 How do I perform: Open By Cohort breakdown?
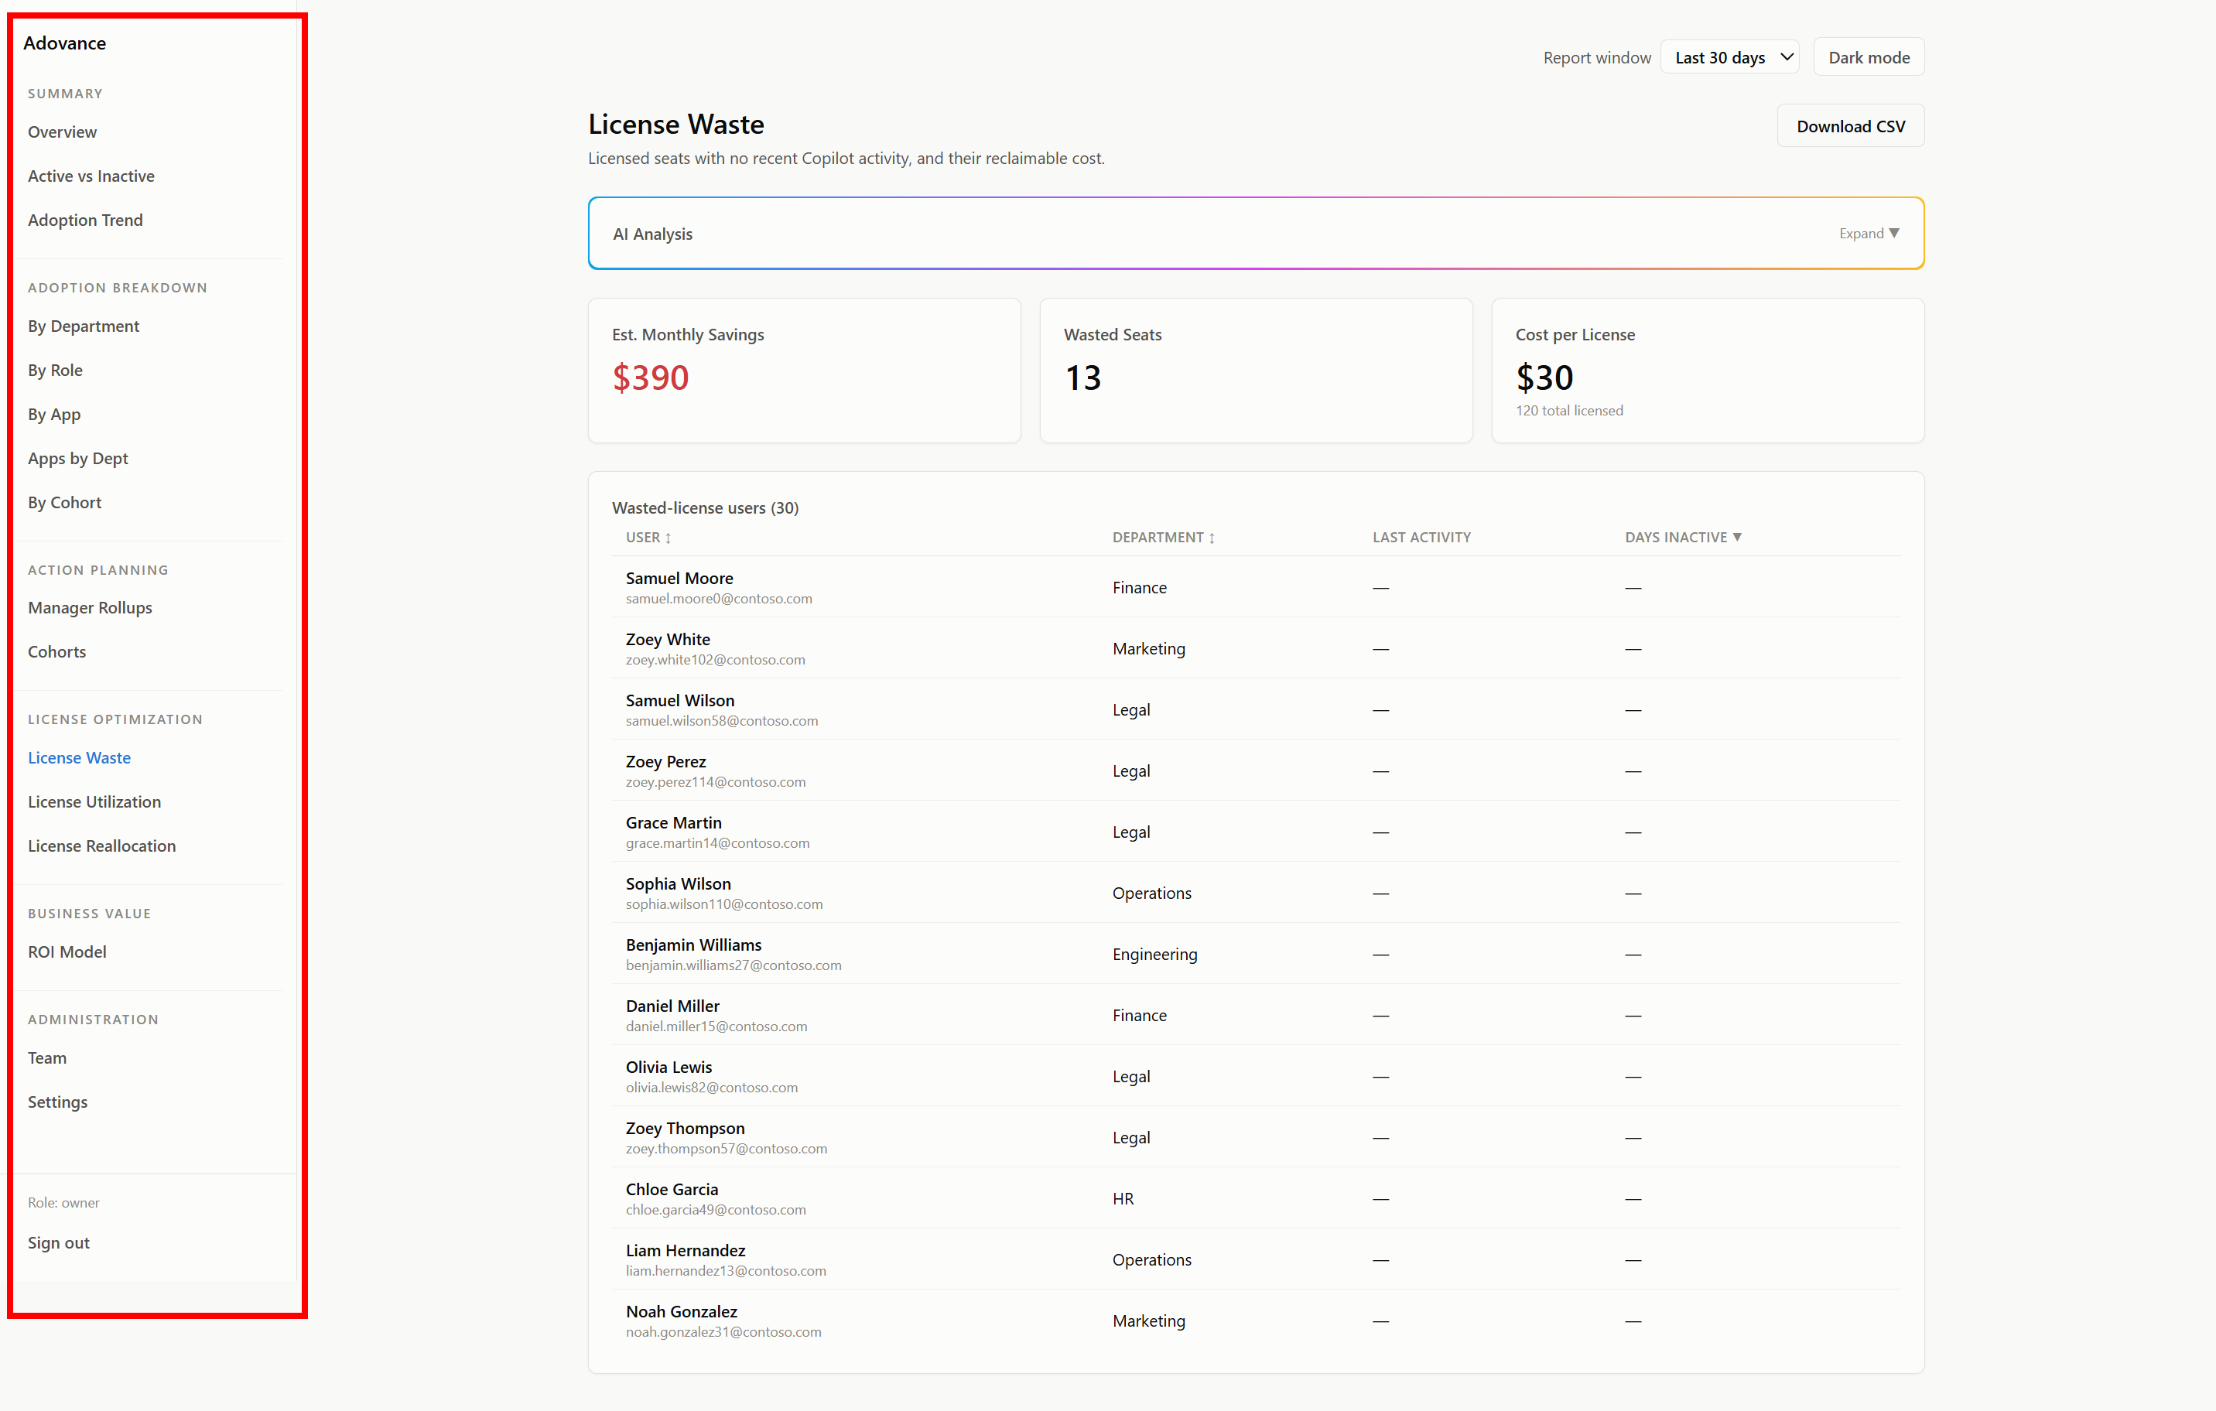point(64,502)
